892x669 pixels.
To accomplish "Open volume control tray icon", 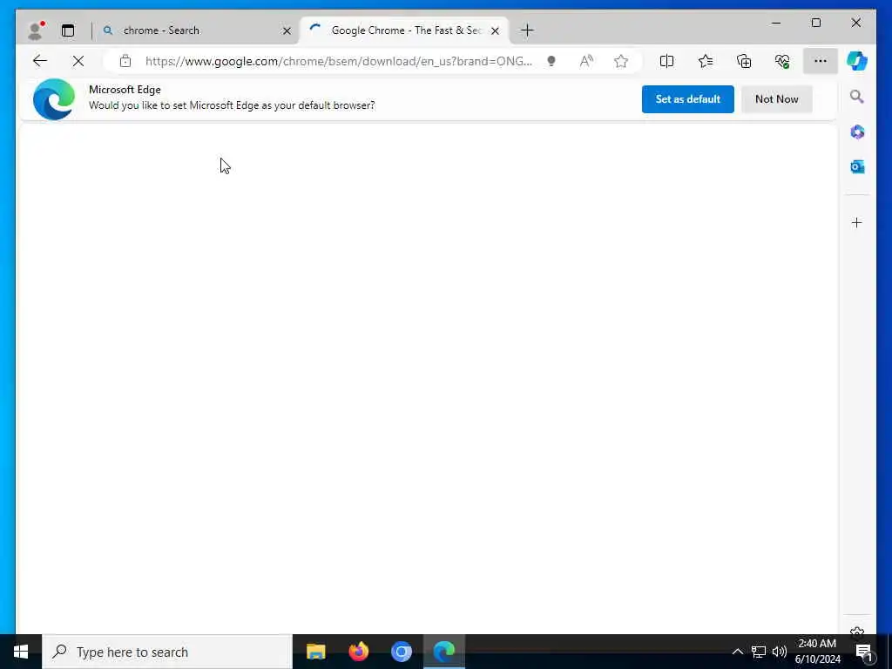I will (x=780, y=652).
